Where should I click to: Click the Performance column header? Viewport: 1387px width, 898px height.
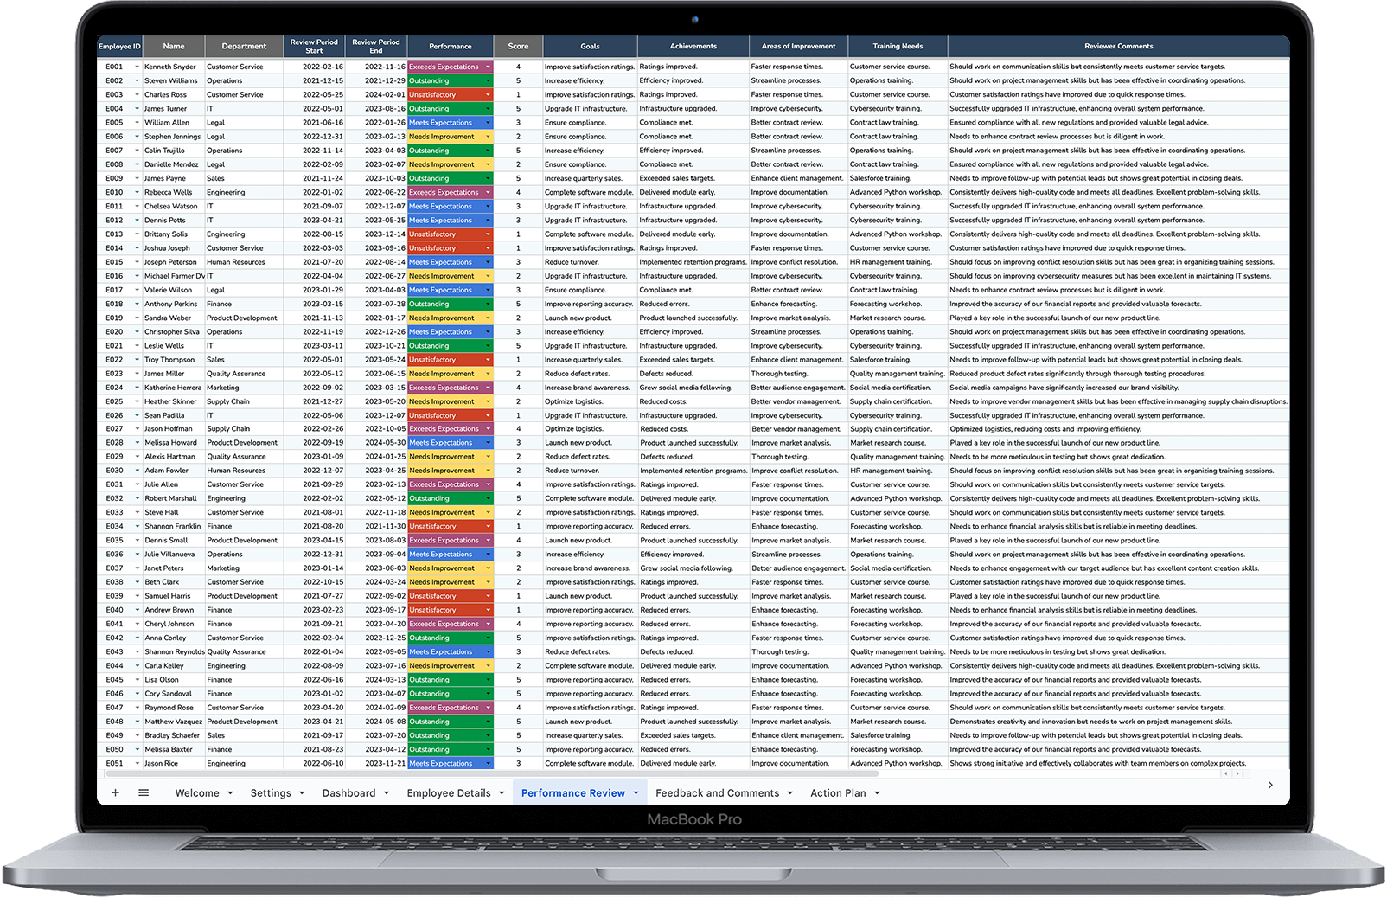[x=450, y=46]
